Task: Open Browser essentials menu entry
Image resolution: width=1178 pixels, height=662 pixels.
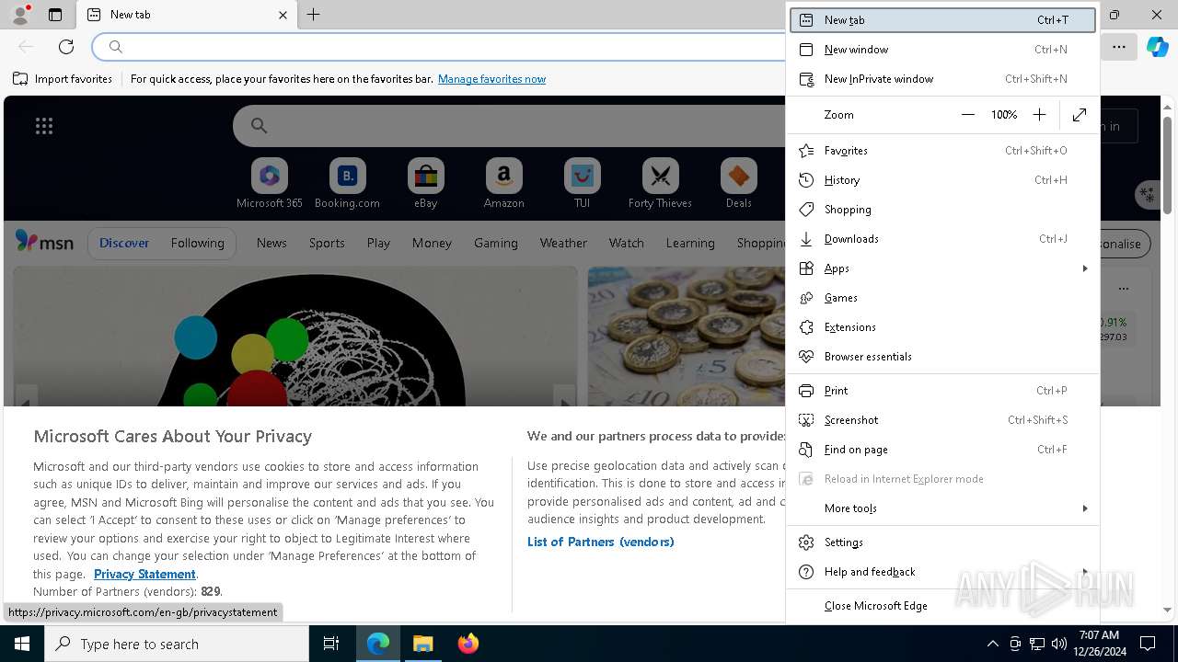Action: 943,357
